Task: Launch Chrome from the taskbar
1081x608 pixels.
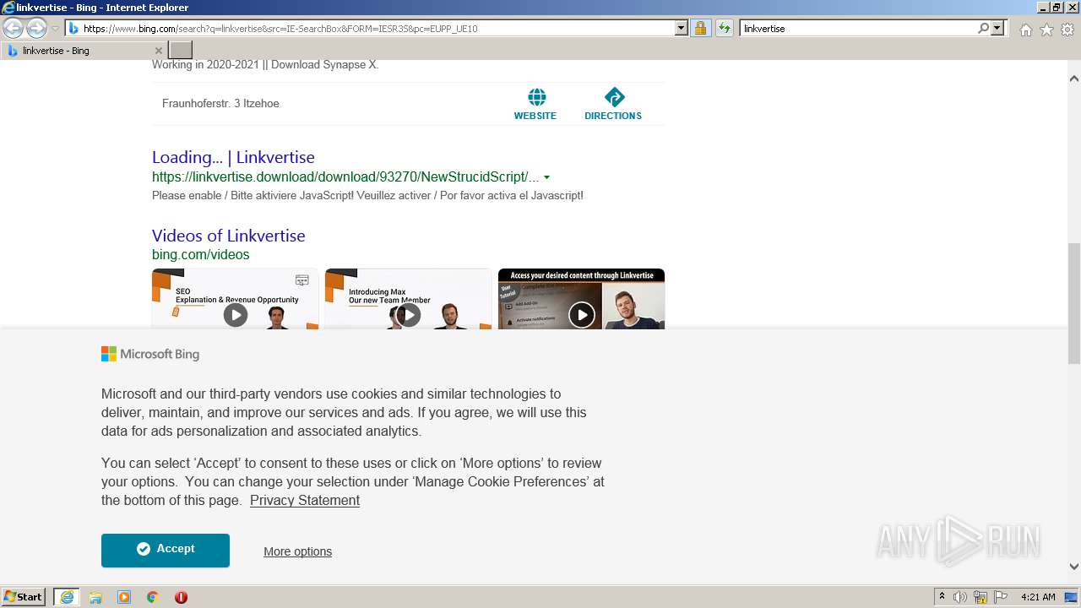Action: [x=152, y=597]
